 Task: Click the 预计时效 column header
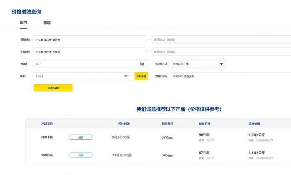pyautogui.click(x=121, y=124)
